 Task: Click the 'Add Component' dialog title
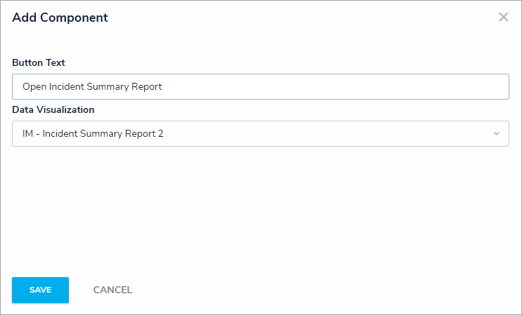pos(60,18)
